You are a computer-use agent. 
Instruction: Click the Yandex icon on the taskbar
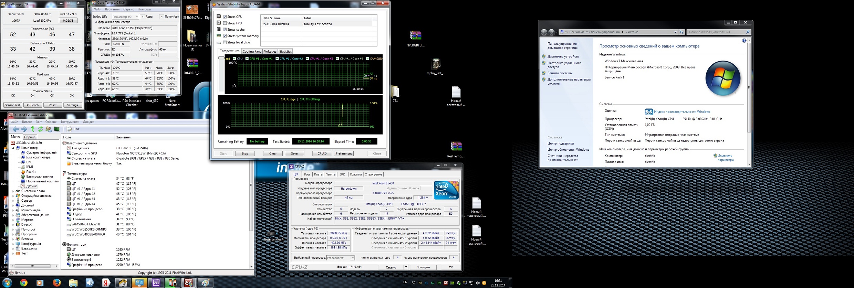coord(106,283)
